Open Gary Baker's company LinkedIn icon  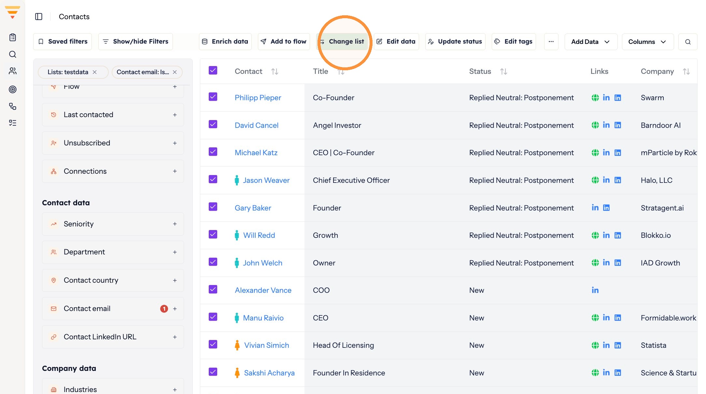pyautogui.click(x=606, y=208)
